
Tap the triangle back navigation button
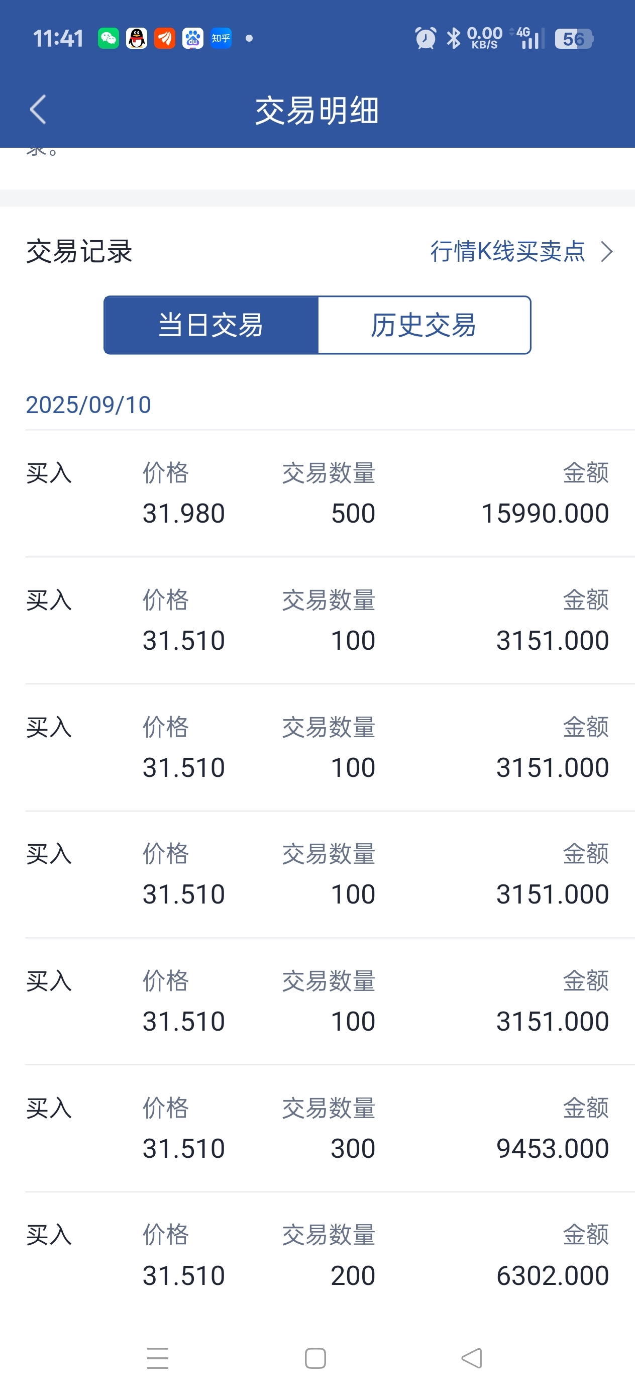472,1358
